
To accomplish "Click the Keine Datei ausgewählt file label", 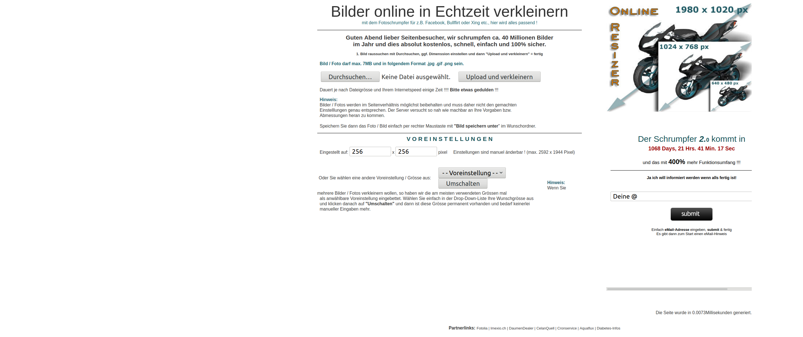I will tap(416, 77).
